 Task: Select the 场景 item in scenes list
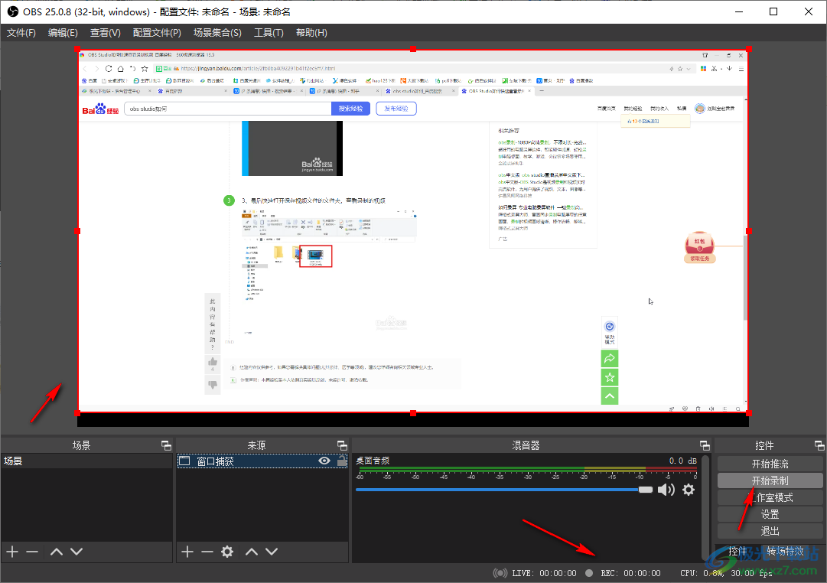86,461
